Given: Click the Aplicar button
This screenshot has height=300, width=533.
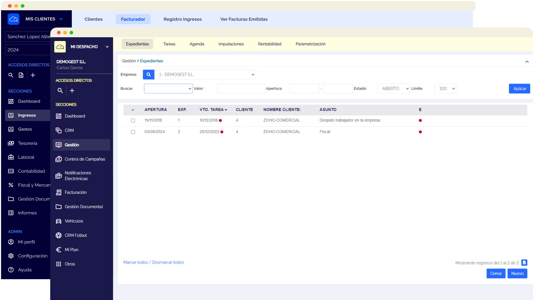Looking at the screenshot, I should 519,88.
